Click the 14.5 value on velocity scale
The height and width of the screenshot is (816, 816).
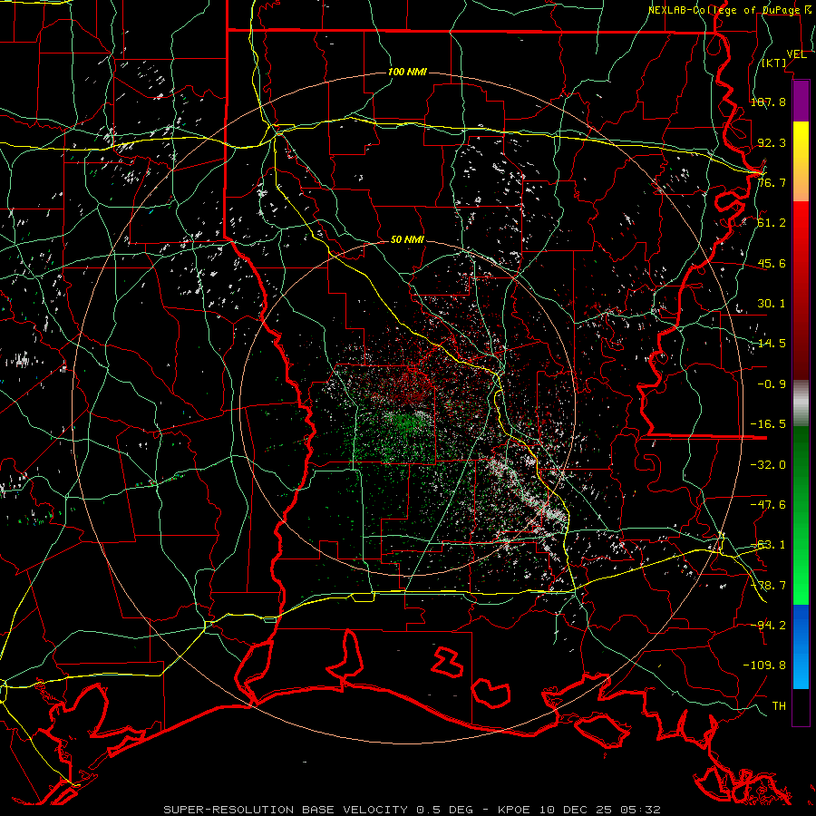[x=772, y=344]
